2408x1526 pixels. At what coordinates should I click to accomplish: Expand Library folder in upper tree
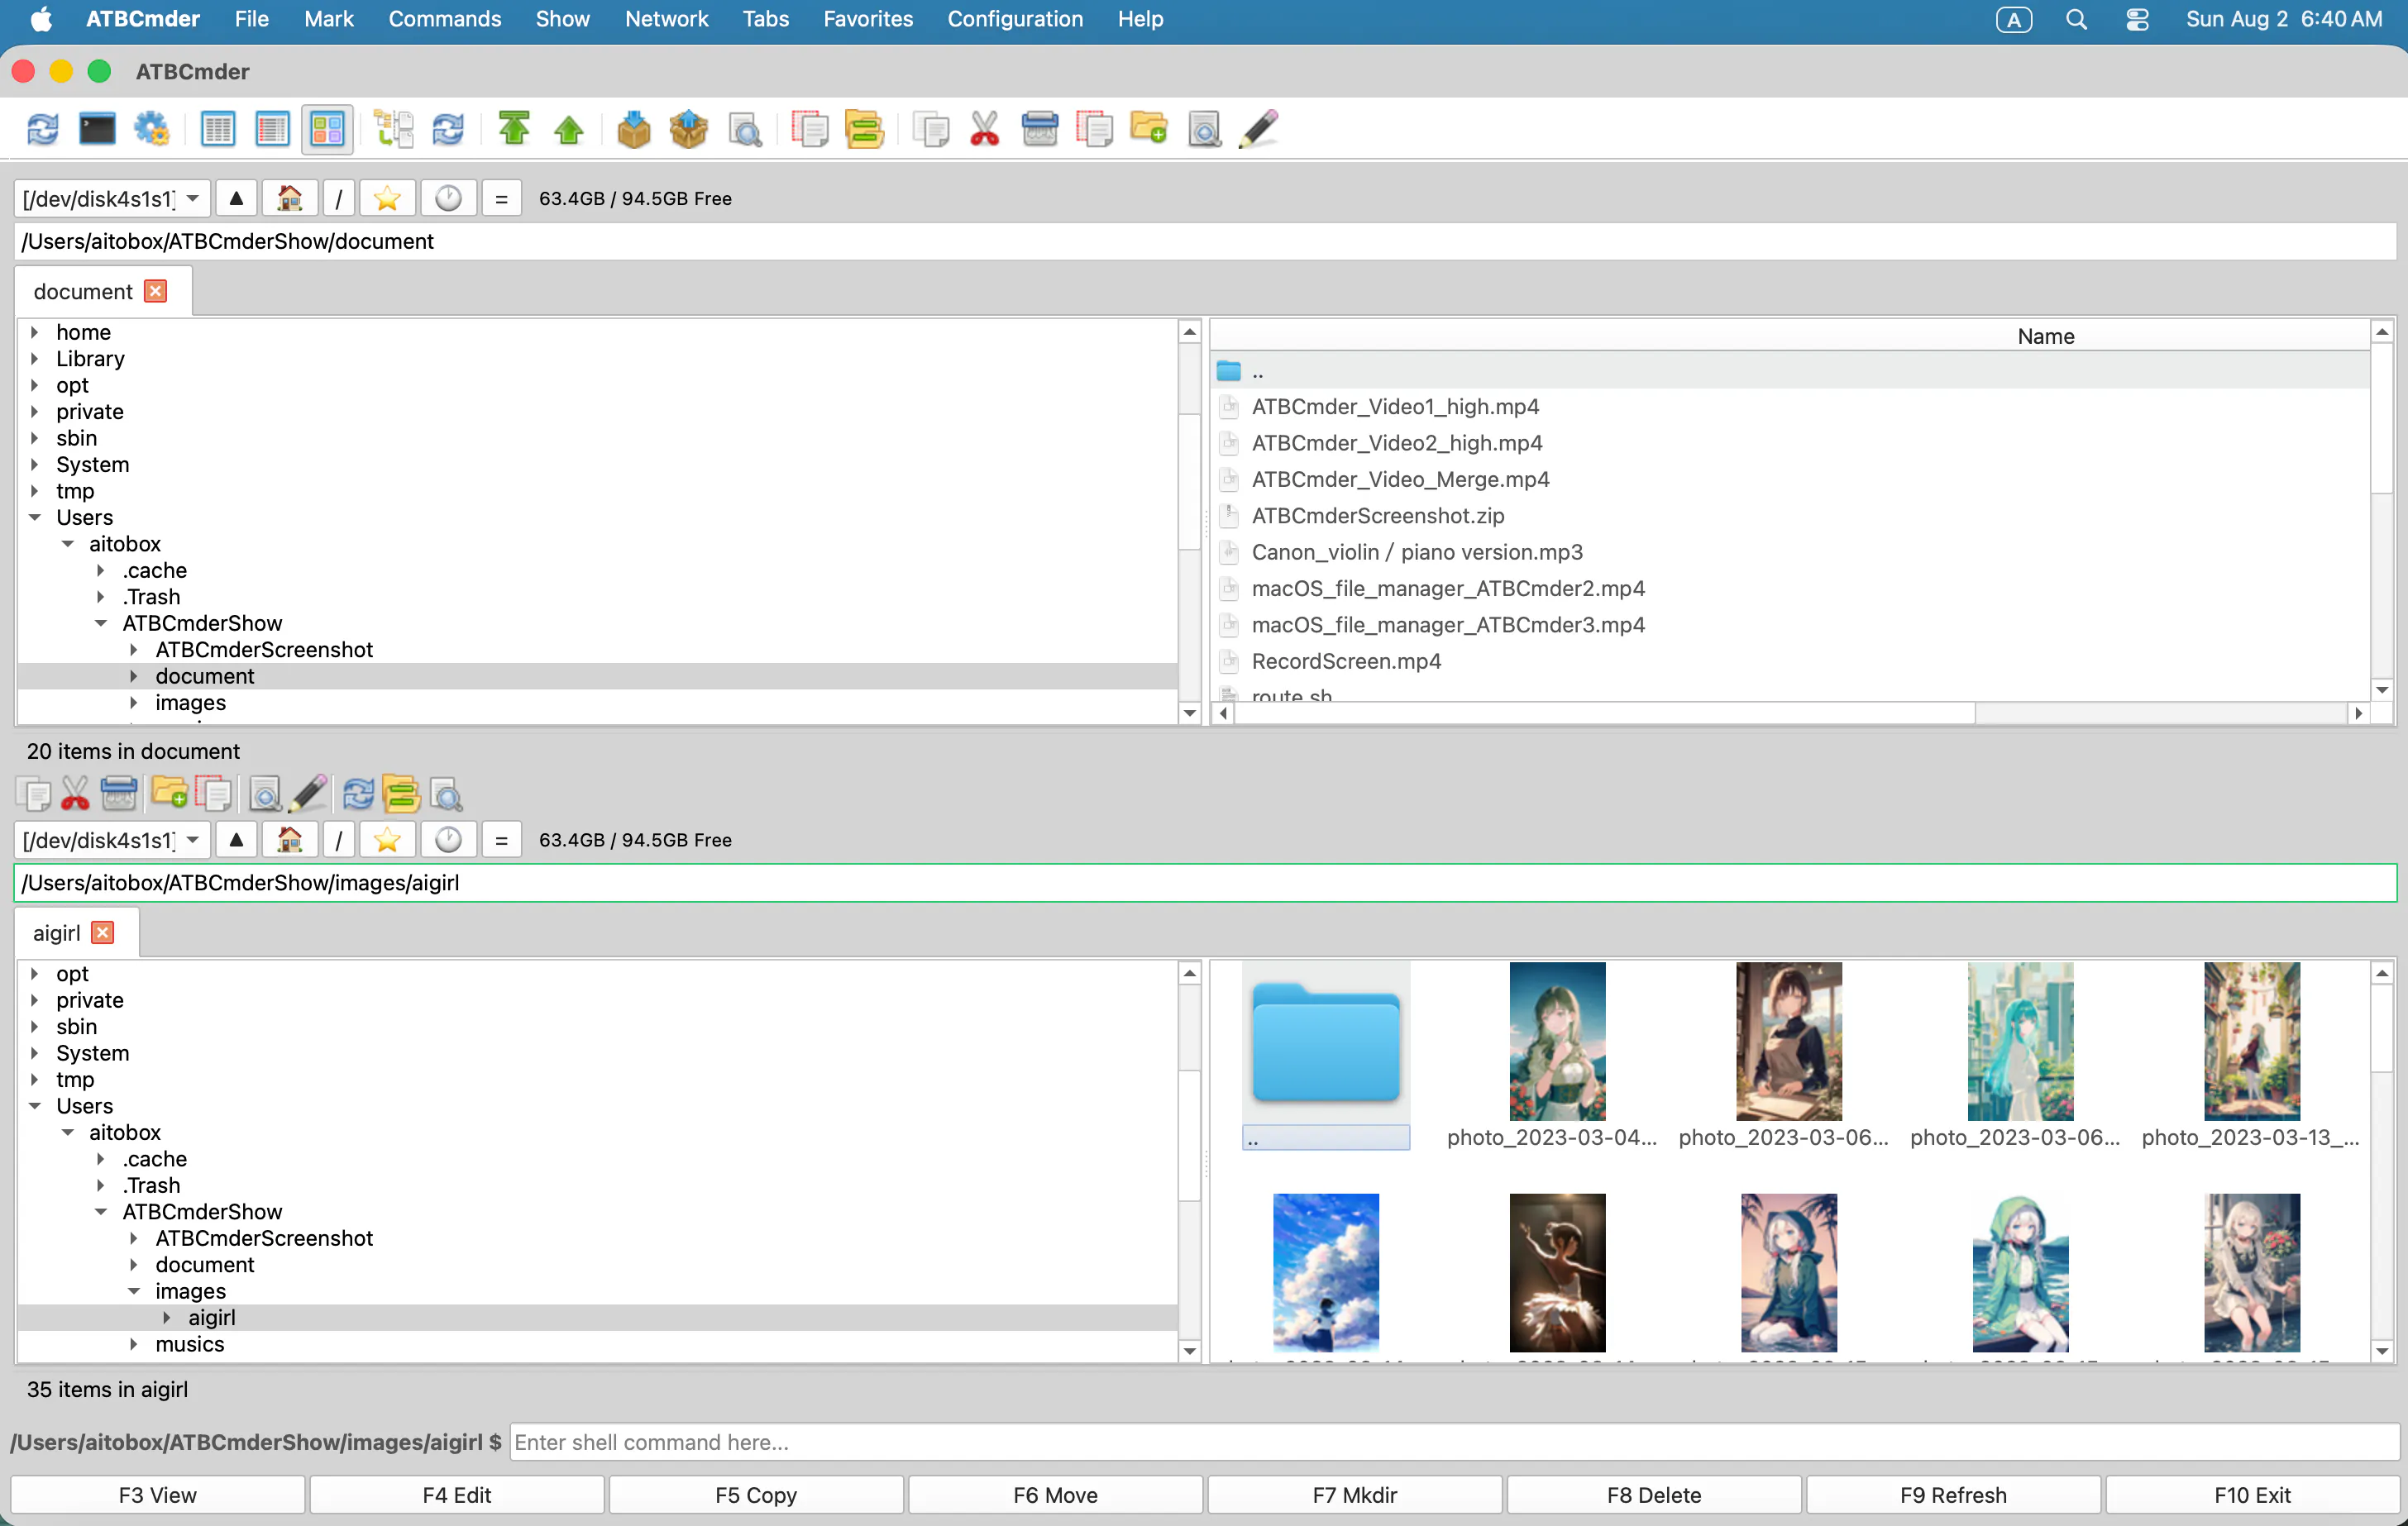[x=35, y=358]
